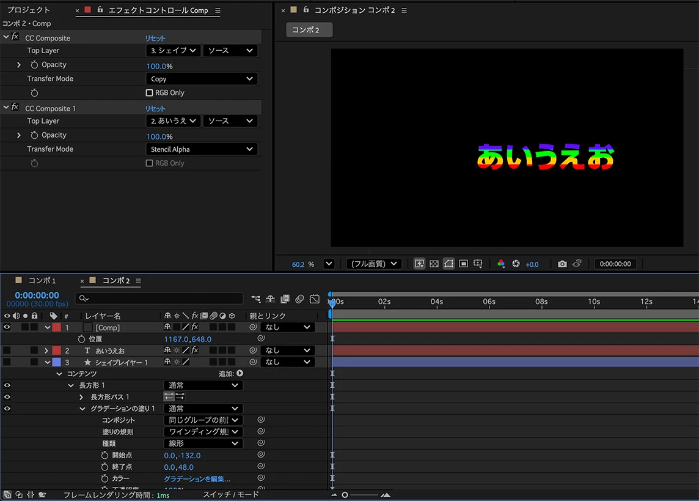Click the timeline layer search field
699x501 pixels.
159,299
